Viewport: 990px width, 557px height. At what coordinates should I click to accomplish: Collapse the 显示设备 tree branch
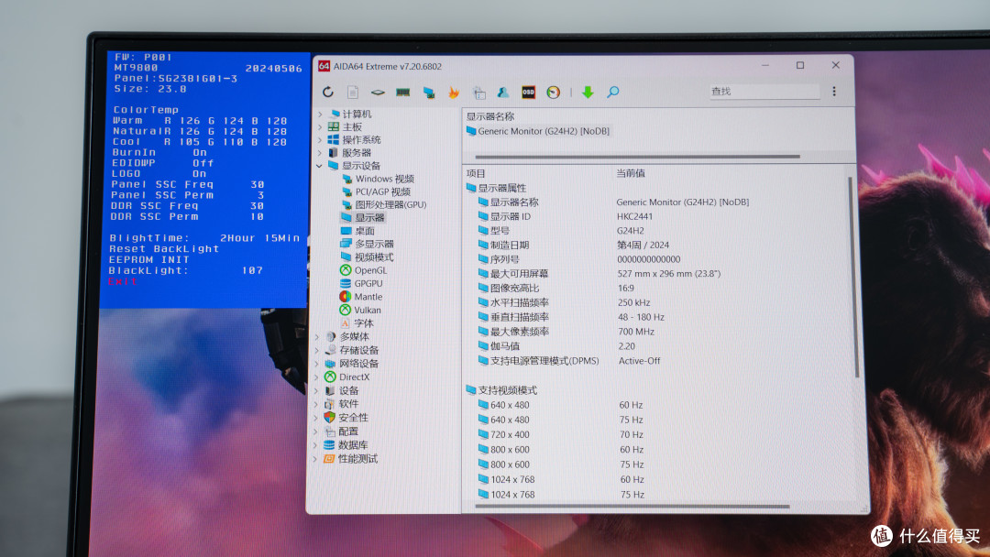tap(320, 167)
